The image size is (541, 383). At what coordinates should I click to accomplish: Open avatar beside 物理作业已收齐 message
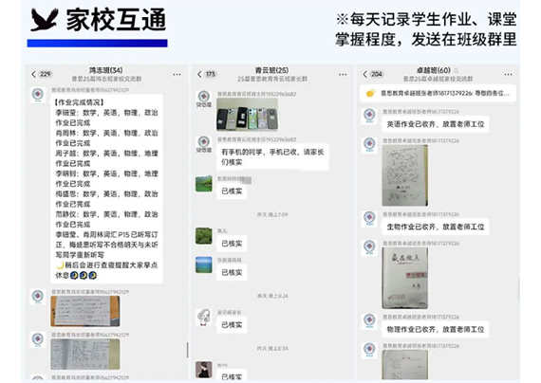pyautogui.click(x=369, y=321)
